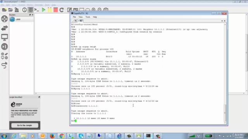Open GNS3 Device menu
The image size is (248, 139).
click(x=30, y=5)
